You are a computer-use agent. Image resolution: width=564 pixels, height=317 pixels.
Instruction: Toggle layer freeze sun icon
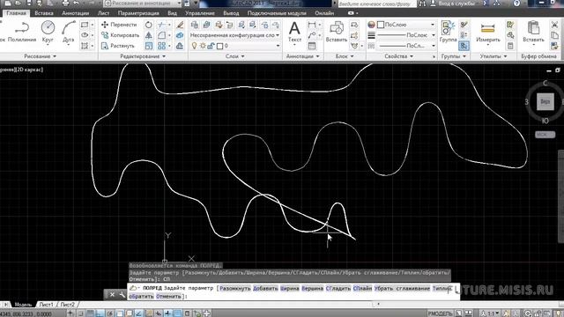coord(203,46)
